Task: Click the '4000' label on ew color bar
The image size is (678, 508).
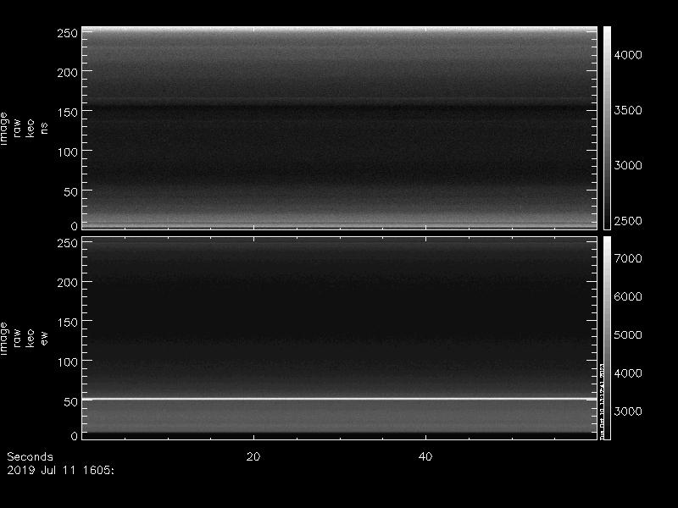Action: tap(628, 373)
